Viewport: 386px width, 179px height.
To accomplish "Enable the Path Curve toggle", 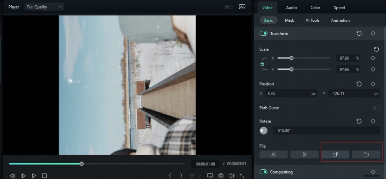I will [x=376, y=108].
